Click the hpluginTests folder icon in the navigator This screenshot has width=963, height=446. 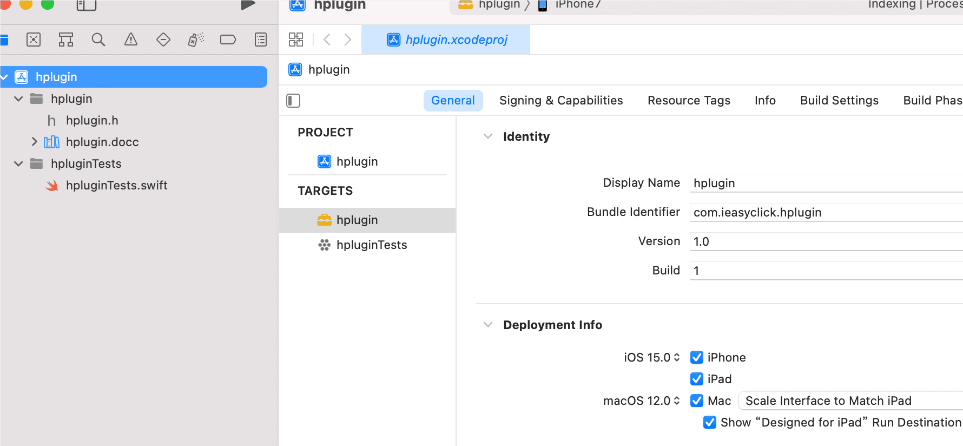coord(36,163)
